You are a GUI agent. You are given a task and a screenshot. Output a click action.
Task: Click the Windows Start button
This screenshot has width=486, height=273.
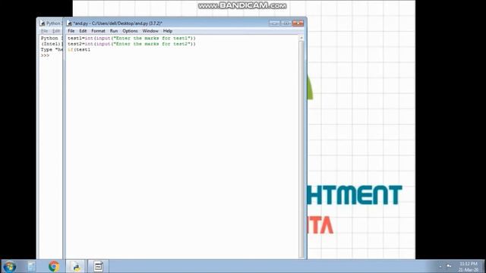(x=9, y=266)
